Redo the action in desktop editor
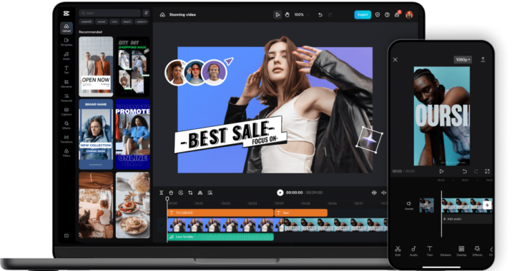Viewport: 512px width, 271px height. [x=330, y=15]
